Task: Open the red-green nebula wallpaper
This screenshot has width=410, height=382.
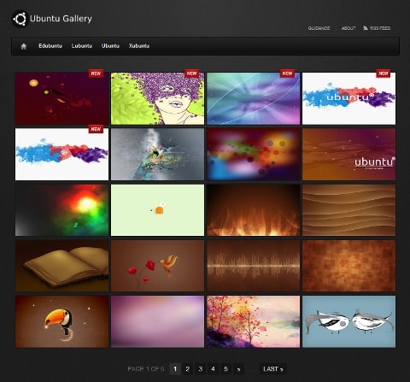Action: click(x=61, y=210)
